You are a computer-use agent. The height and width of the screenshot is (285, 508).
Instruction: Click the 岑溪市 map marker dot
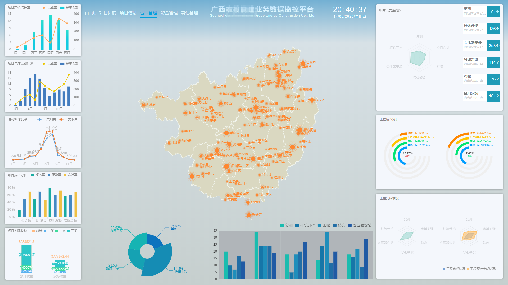[292, 147]
